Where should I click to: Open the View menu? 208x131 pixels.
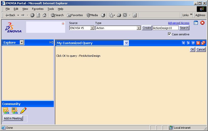coord(25,9)
